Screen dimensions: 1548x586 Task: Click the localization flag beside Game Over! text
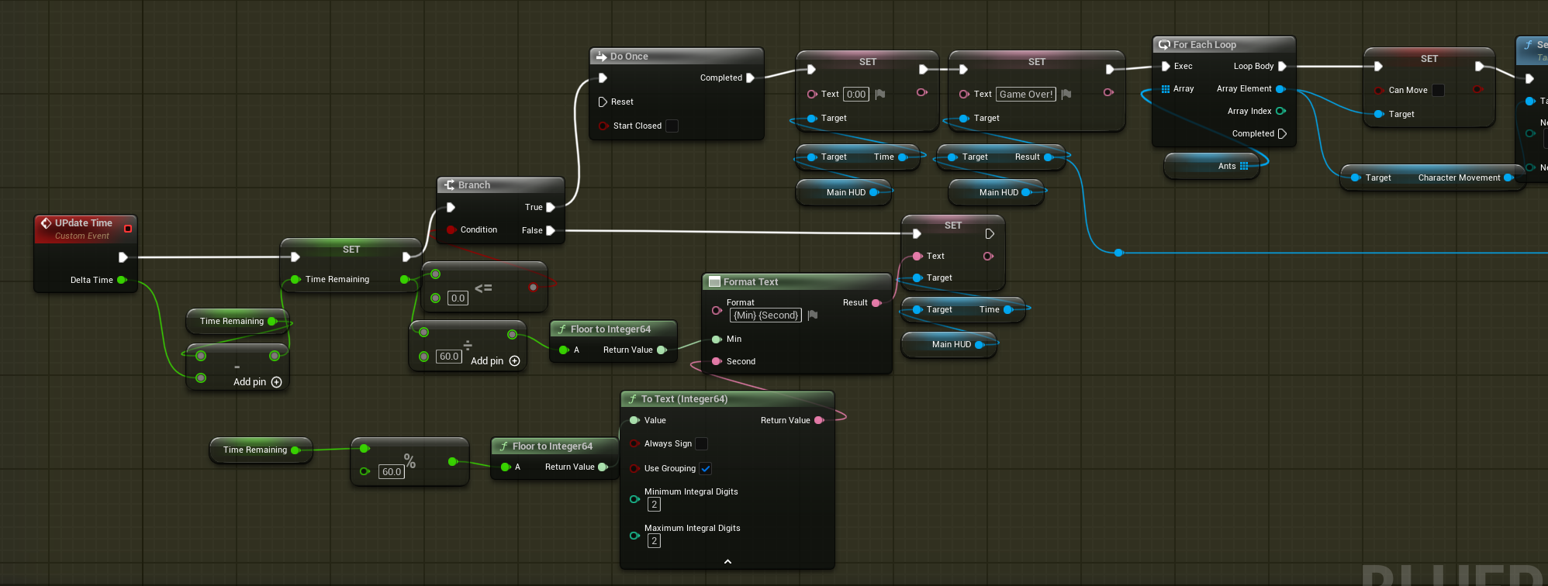1066,94
